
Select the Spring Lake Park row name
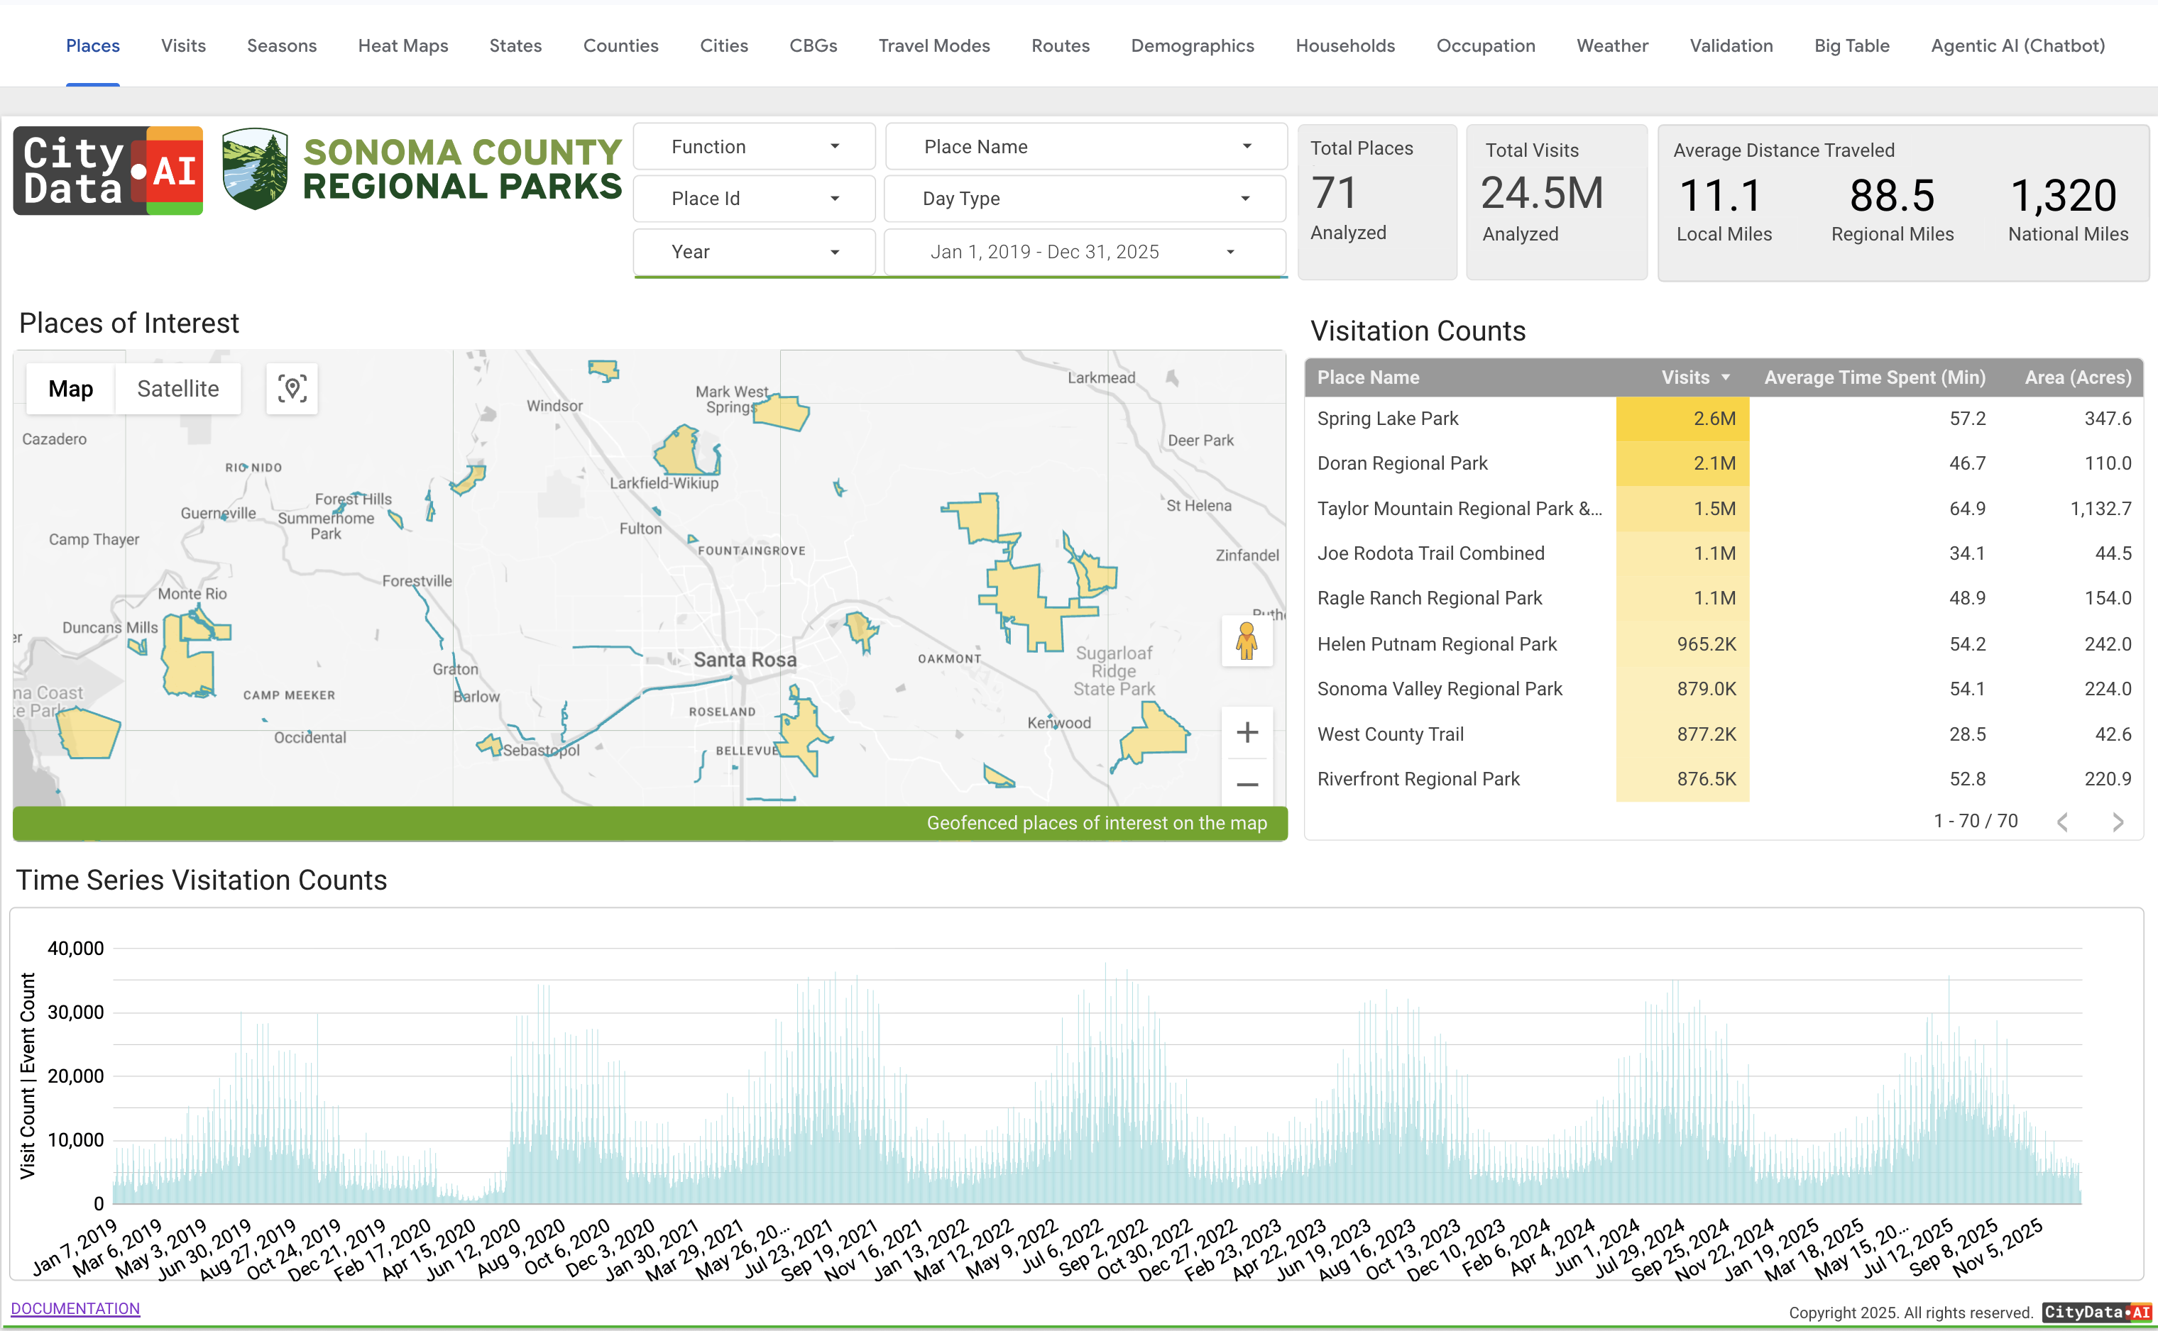[x=1387, y=419]
